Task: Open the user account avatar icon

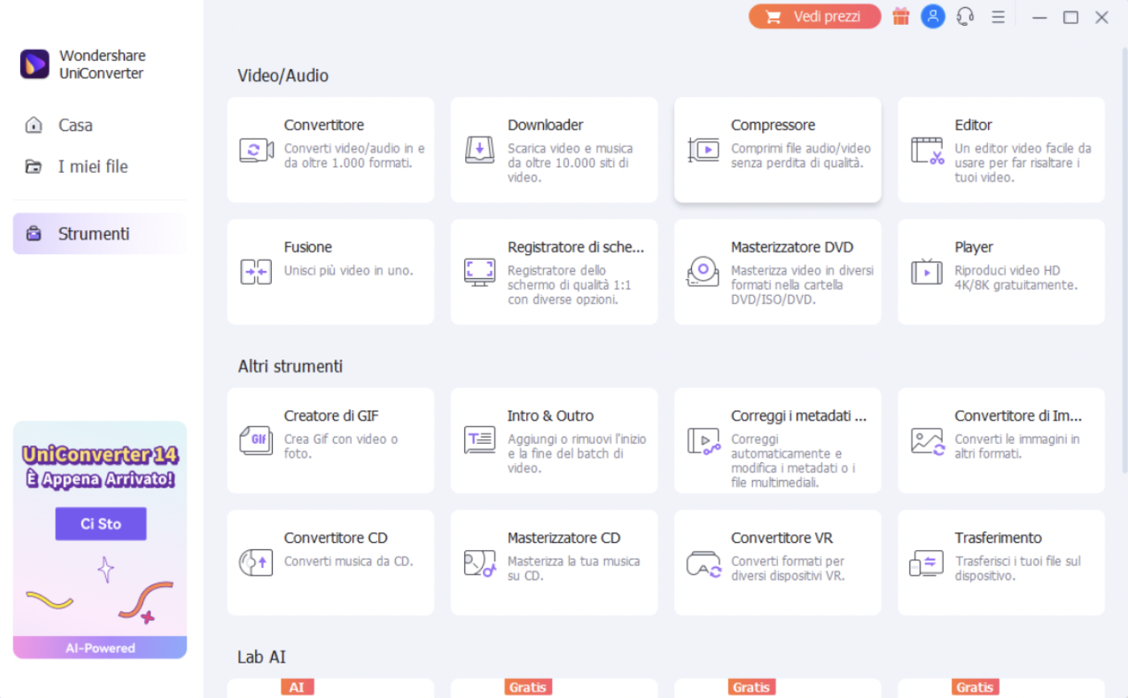Action: (932, 17)
